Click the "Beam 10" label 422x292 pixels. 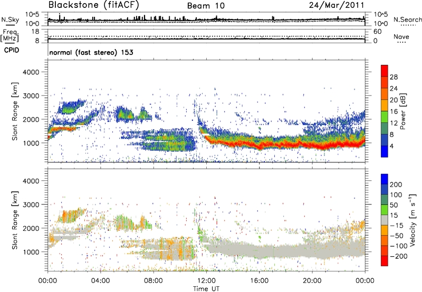(x=206, y=6)
